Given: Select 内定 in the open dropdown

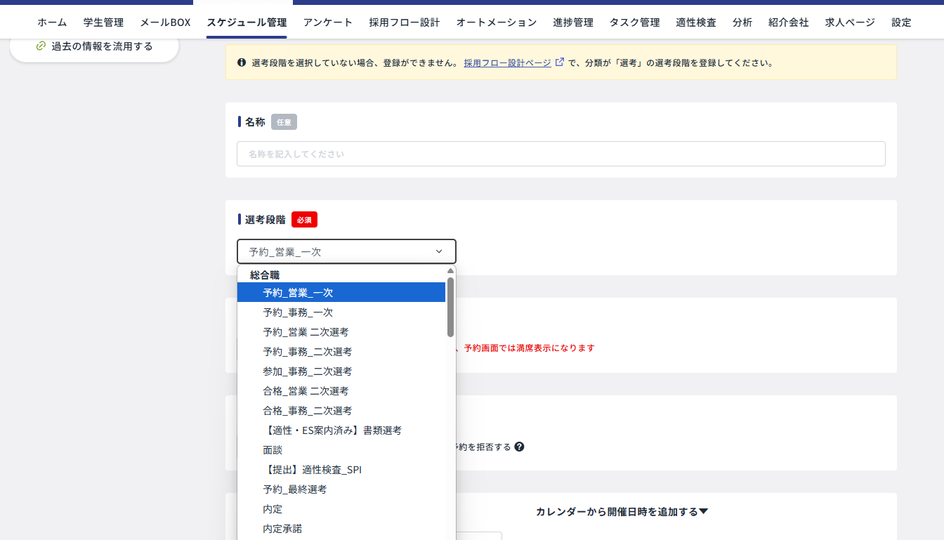Looking at the screenshot, I should (272, 508).
